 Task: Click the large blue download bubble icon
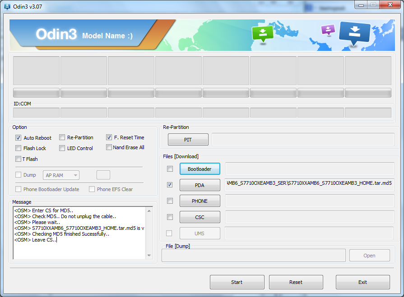pyautogui.click(x=355, y=33)
